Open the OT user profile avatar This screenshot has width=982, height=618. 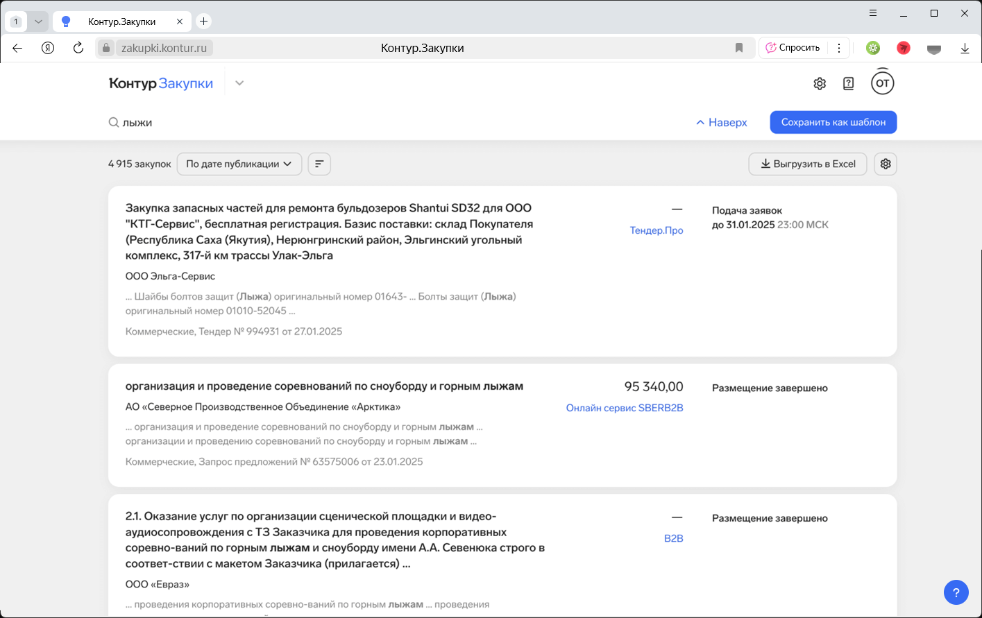point(882,83)
